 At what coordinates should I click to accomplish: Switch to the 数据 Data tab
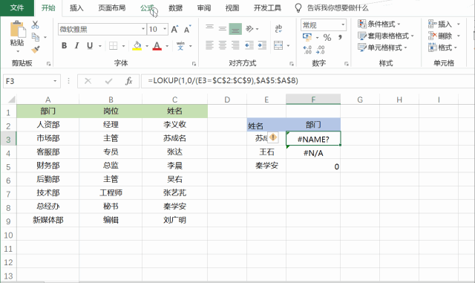click(x=176, y=8)
